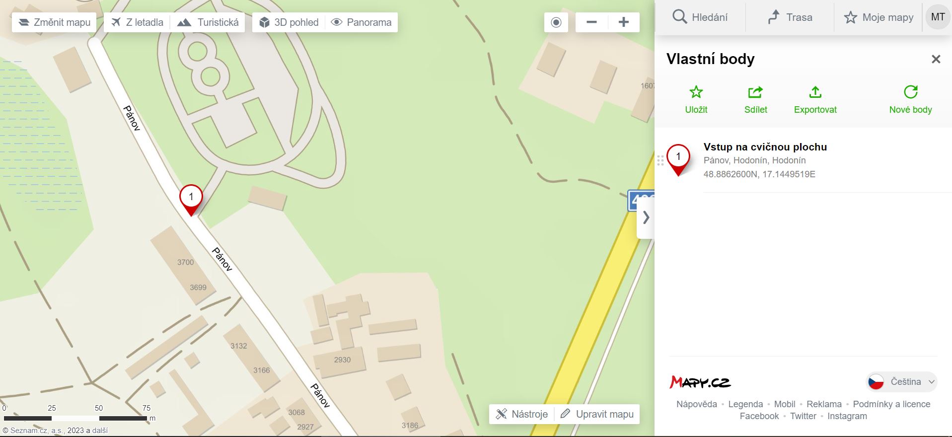Screen dimensions: 952x437
Task: Share points with the Sdílet icon
Action: pos(755,92)
